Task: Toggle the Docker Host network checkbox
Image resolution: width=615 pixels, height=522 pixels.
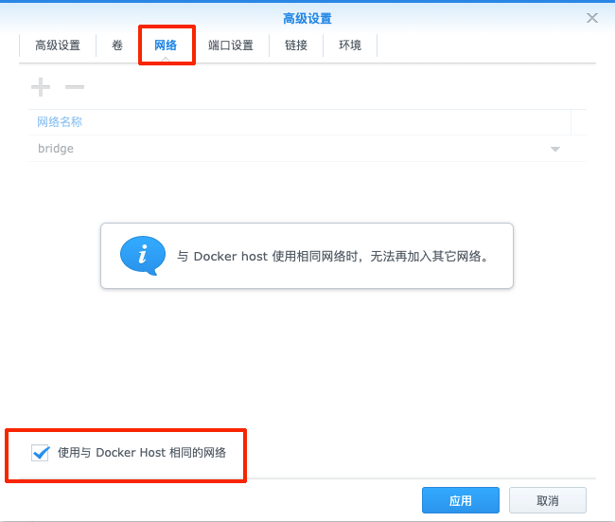Action: 41,453
